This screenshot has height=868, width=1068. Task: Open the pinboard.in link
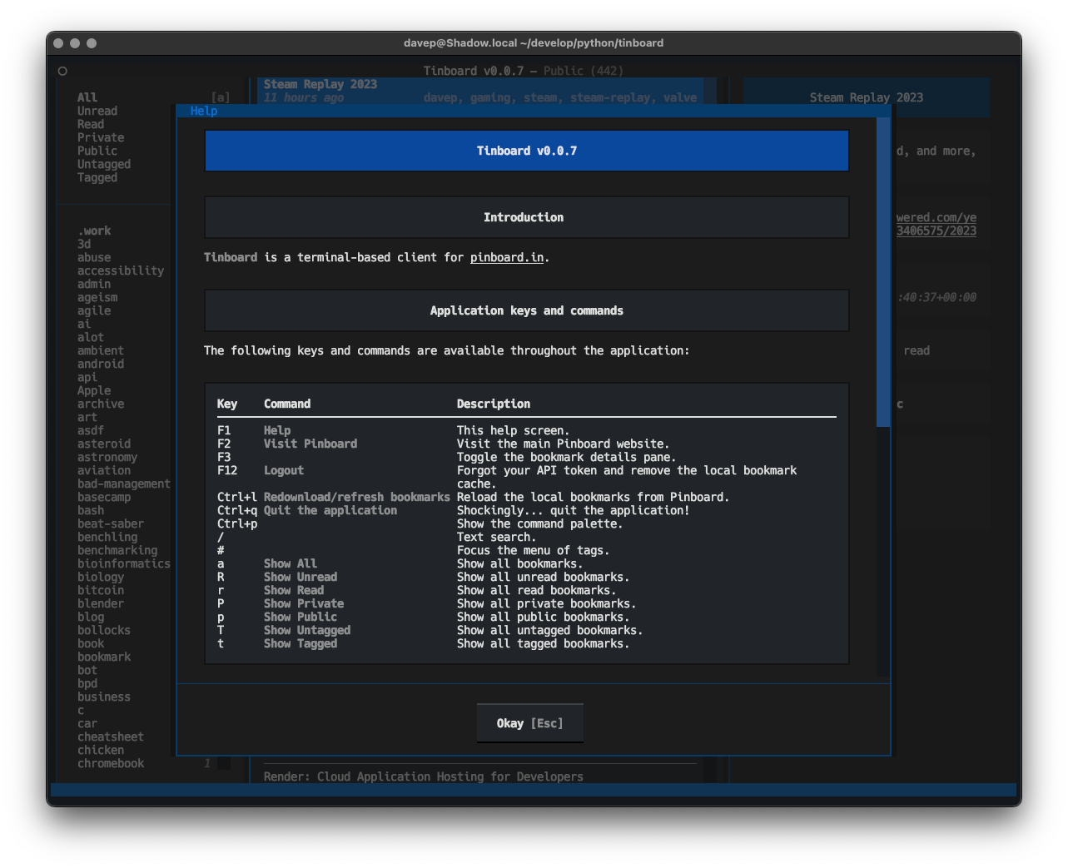pyautogui.click(x=507, y=257)
